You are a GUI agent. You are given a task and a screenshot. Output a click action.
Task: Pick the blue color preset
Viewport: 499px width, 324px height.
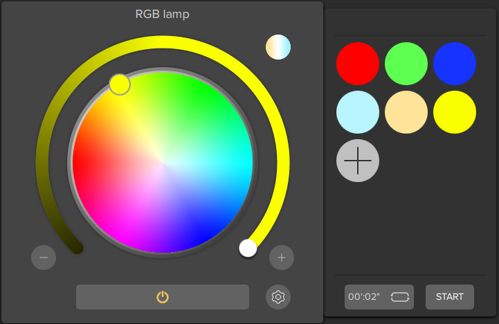pos(455,64)
